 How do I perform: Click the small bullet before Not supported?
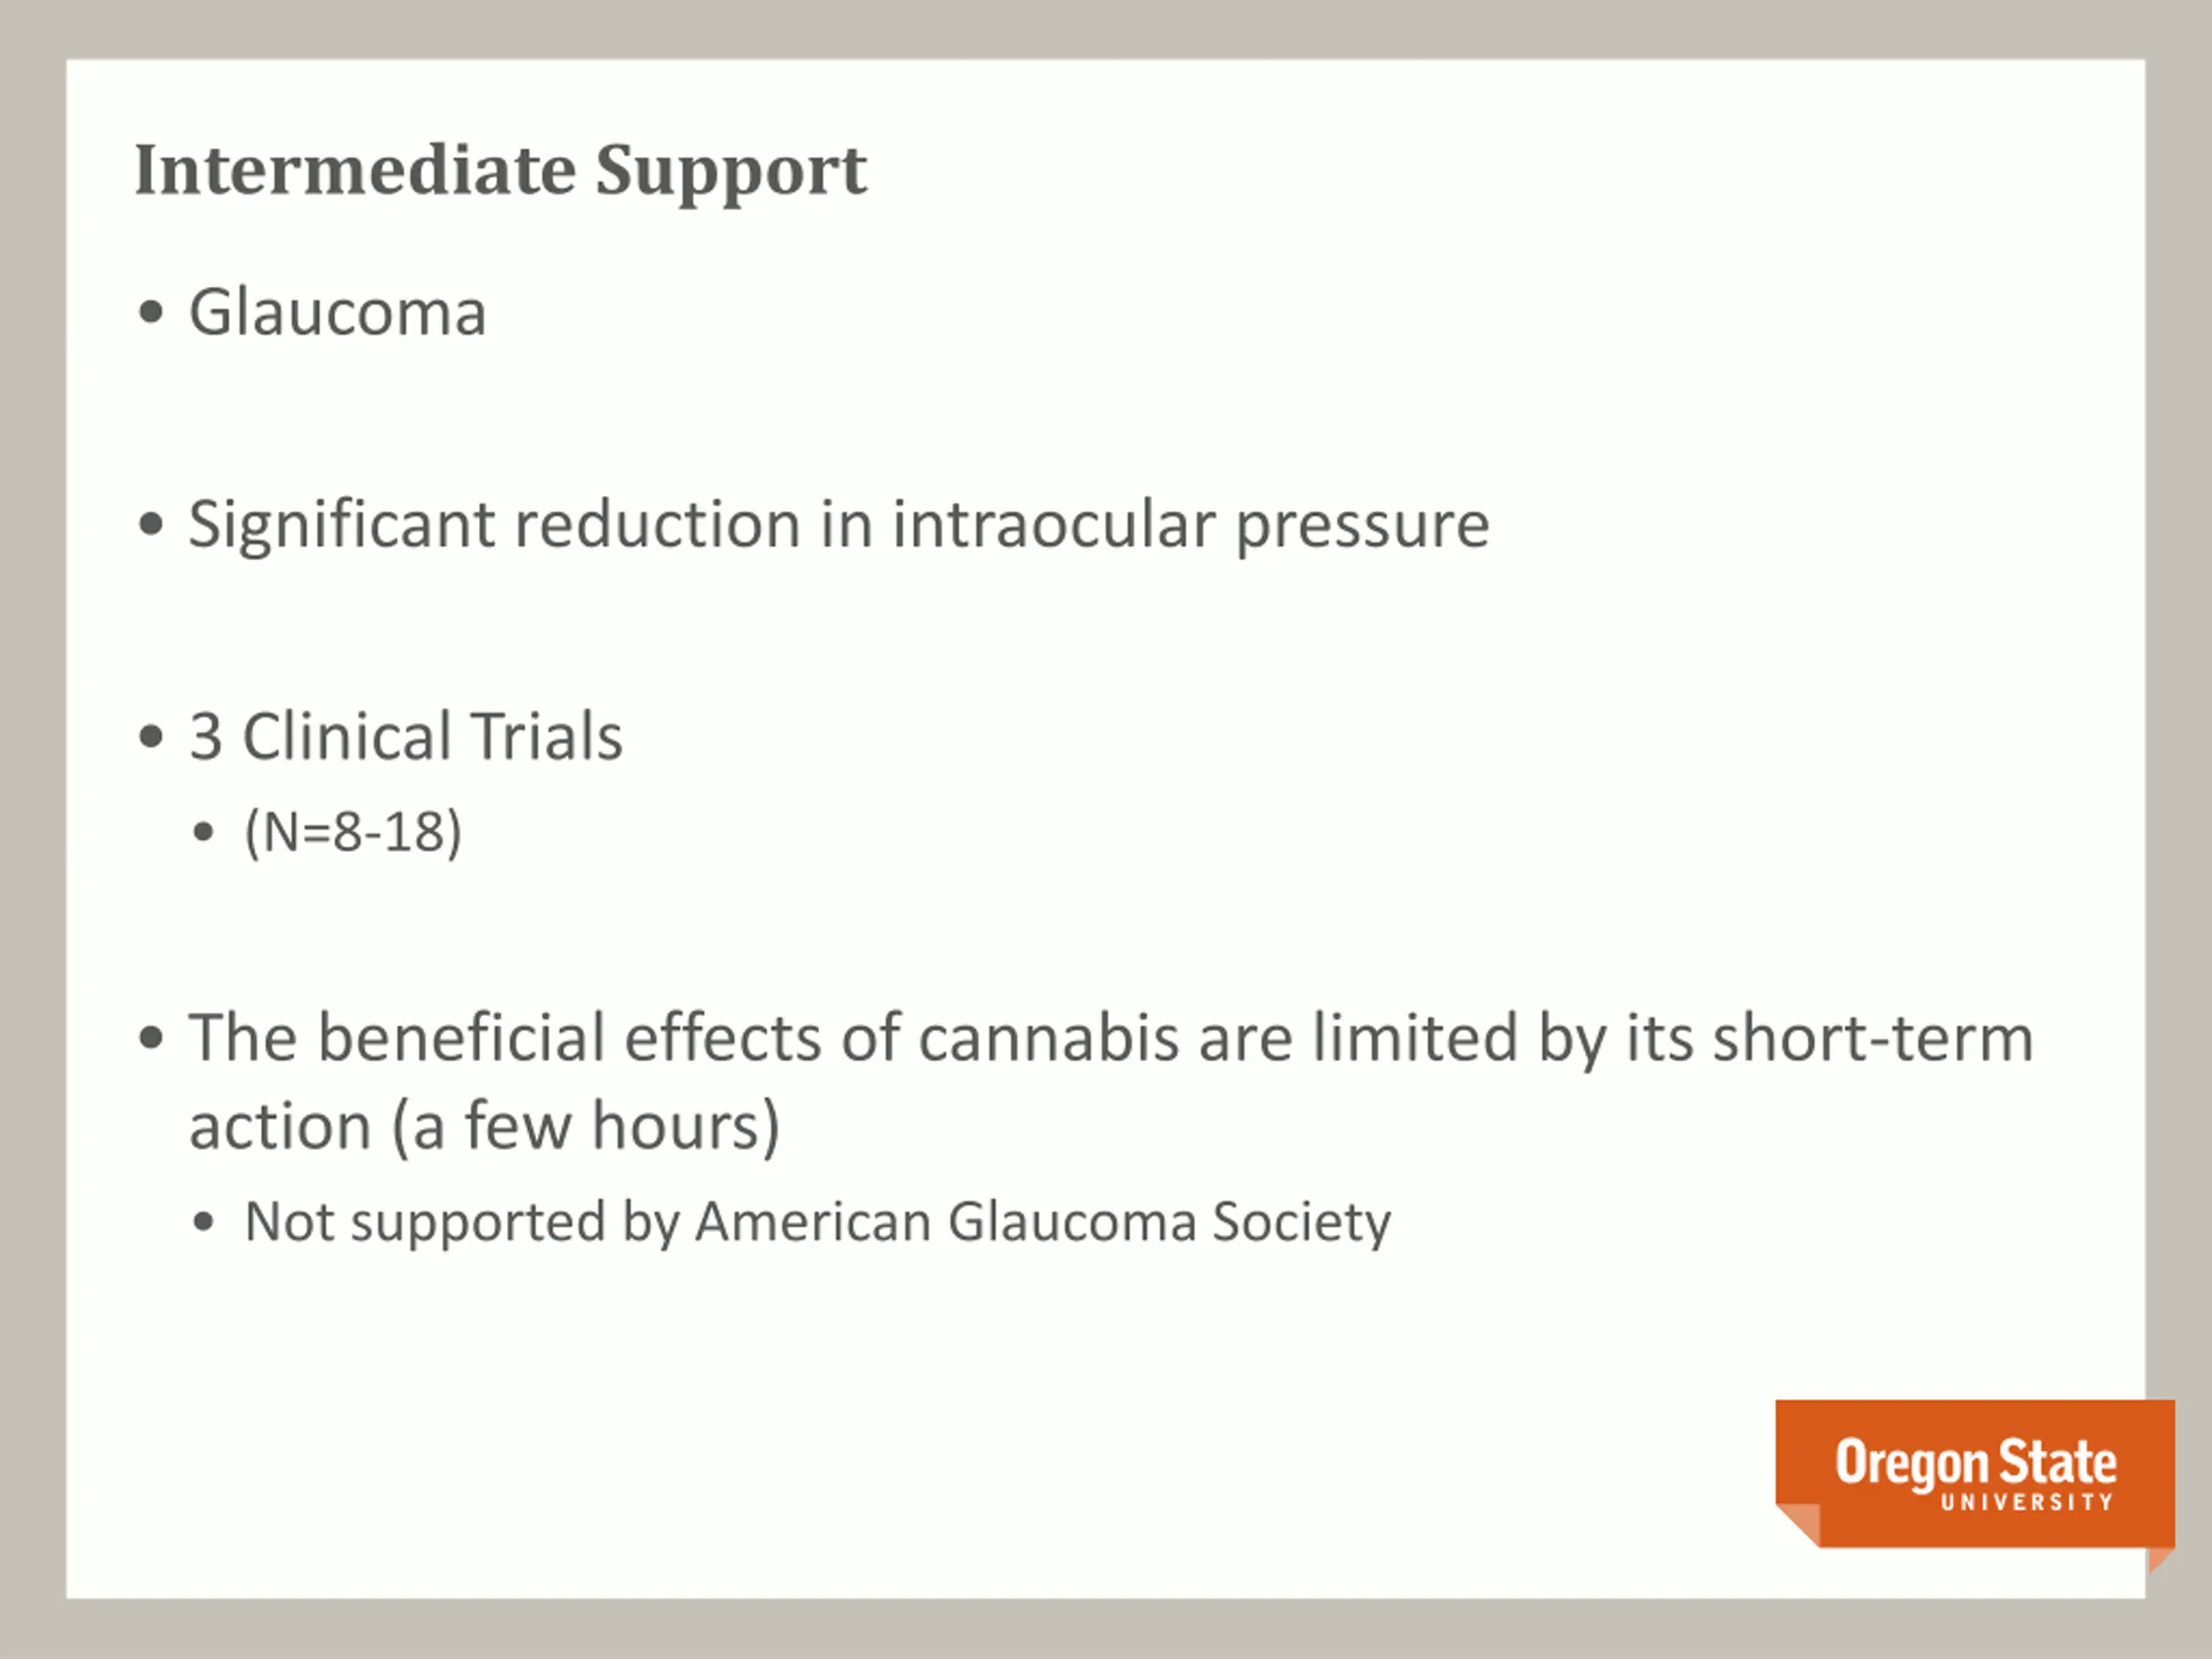204,1222
